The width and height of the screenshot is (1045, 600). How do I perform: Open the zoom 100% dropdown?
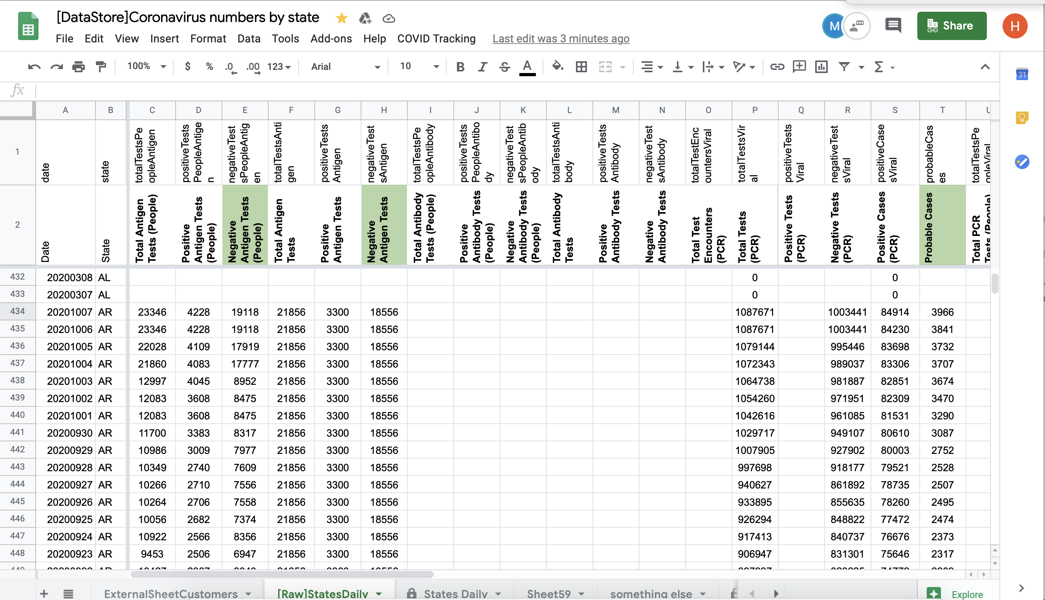tap(147, 66)
